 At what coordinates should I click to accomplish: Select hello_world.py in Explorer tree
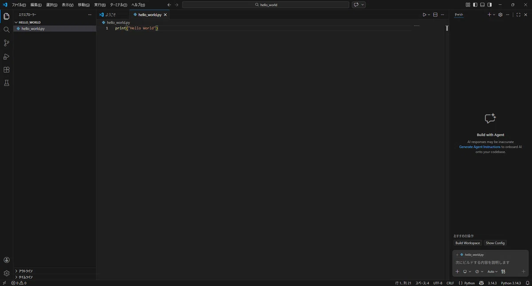click(x=55, y=28)
